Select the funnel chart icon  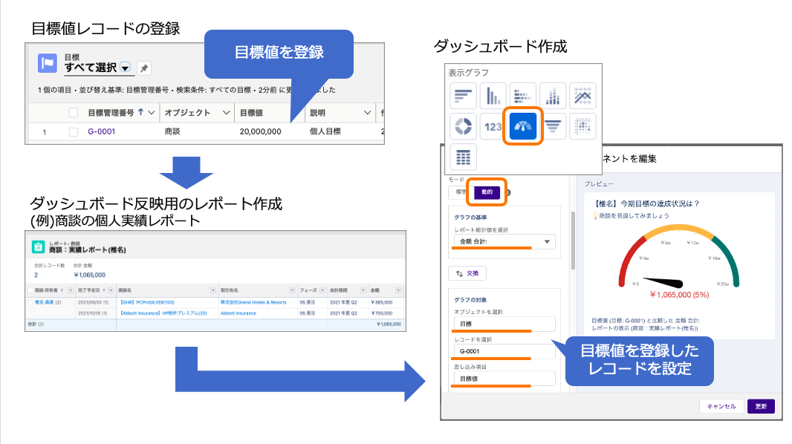point(553,126)
